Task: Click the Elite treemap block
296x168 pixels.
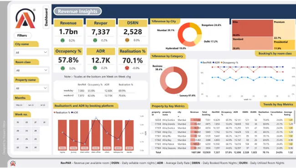Action: [x=253, y=28]
